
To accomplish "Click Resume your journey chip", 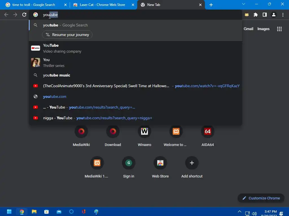I will point(67,35).
